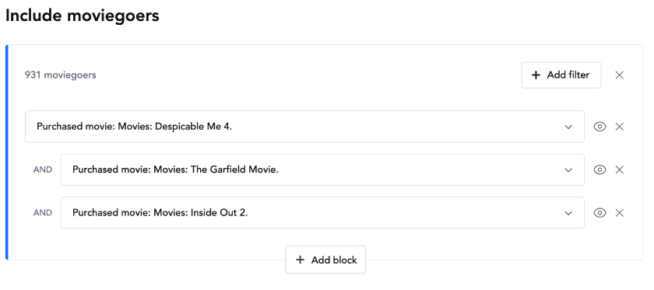This screenshot has width=654, height=290.
Task: Close the entire 931 moviegoers block
Action: click(620, 75)
